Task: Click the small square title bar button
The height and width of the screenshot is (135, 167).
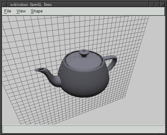Action: click(157, 5)
